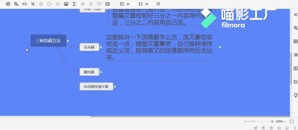Click the speaker icon in status bar
Viewport: 298px width, 130px height.
(279, 128)
